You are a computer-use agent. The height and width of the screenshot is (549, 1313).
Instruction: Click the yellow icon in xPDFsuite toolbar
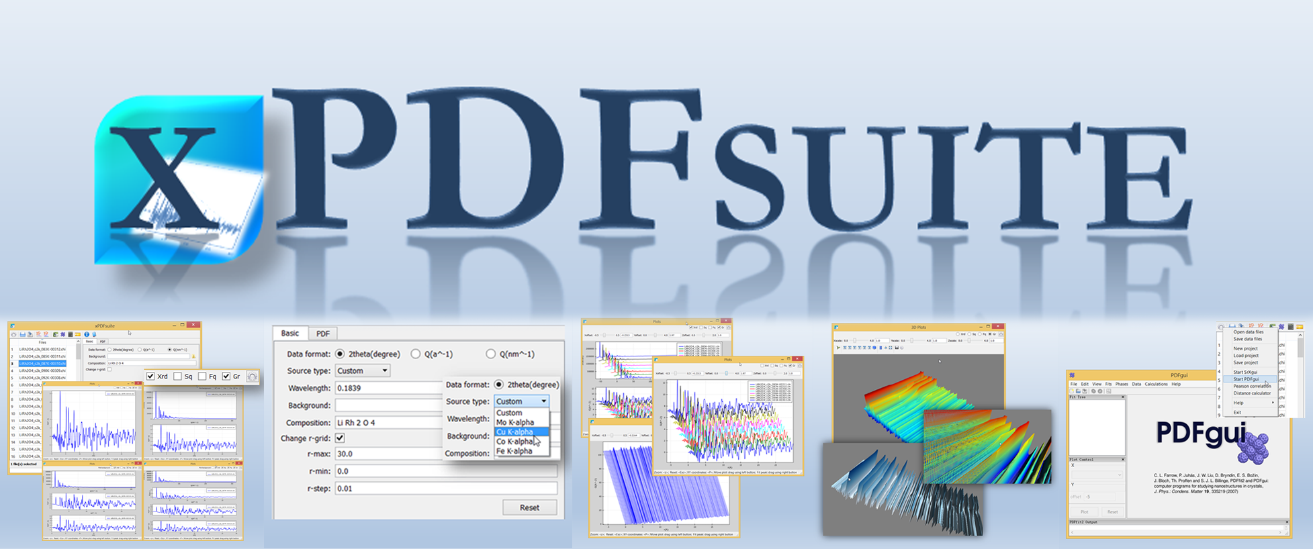[x=78, y=334]
